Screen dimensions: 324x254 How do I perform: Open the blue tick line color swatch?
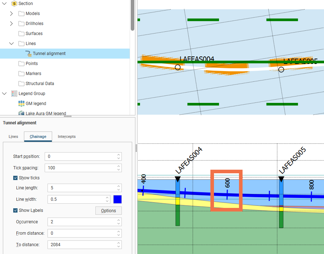[x=118, y=199]
